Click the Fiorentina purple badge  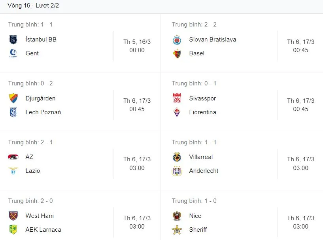pyautogui.click(x=177, y=112)
